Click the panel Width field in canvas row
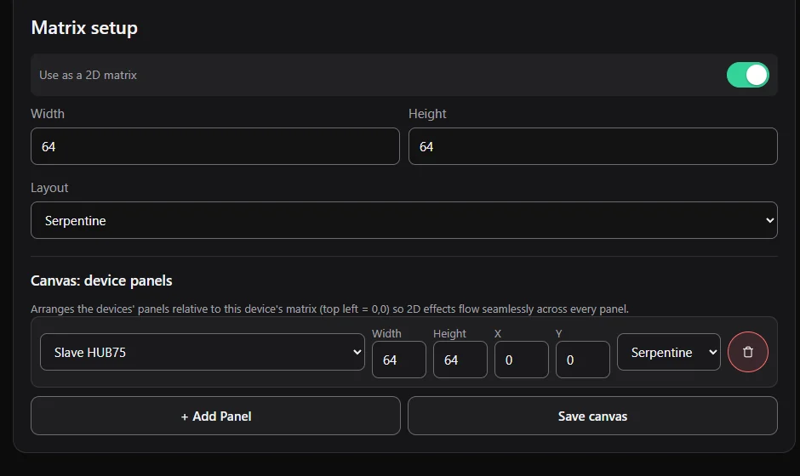Image resolution: width=800 pixels, height=476 pixels. tap(399, 360)
